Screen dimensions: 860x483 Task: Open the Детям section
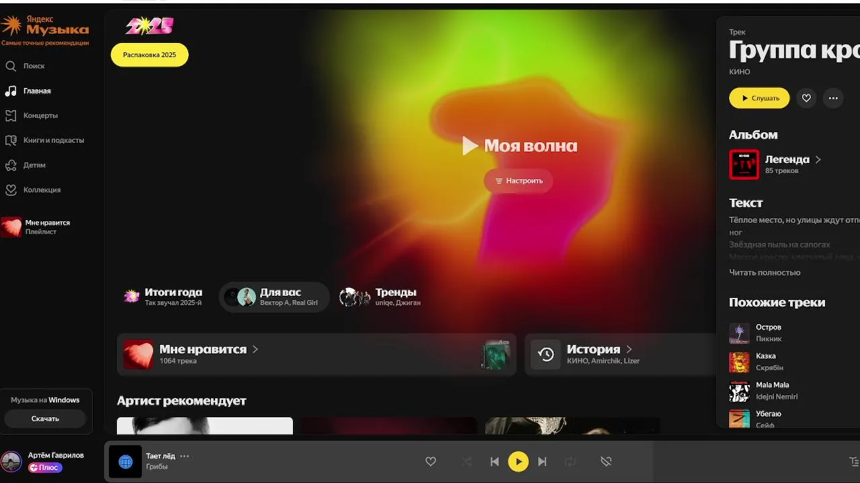tap(34, 165)
